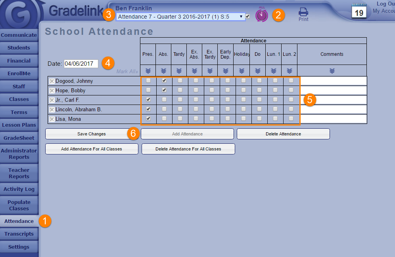The height and width of the screenshot is (257, 395).
Task: Click the purple ALL clock icon
Action: pyautogui.click(x=261, y=15)
